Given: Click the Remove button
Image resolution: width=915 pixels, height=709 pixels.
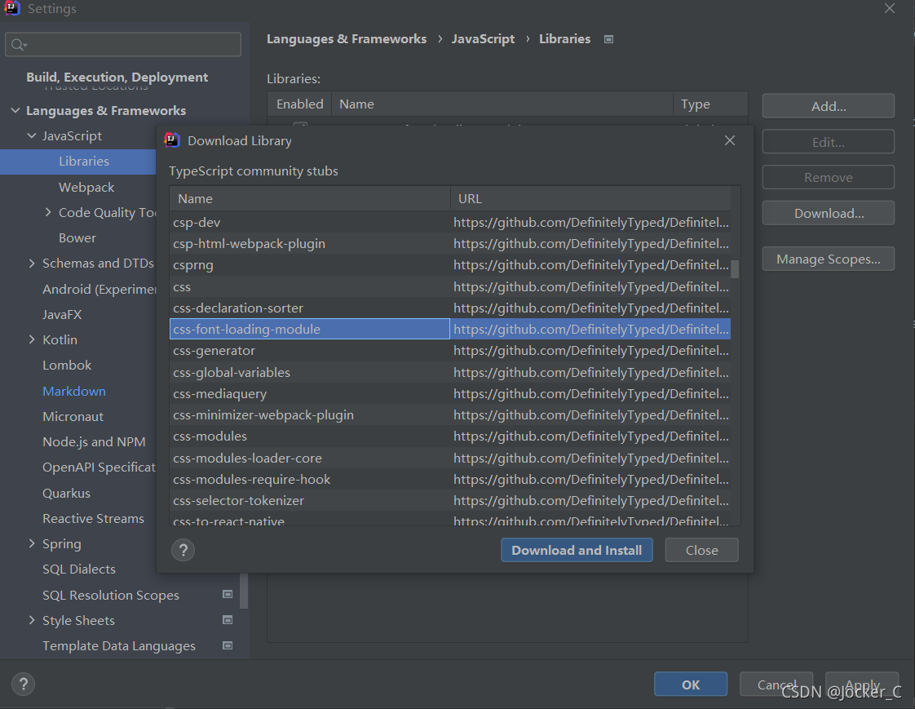Looking at the screenshot, I should tap(828, 178).
